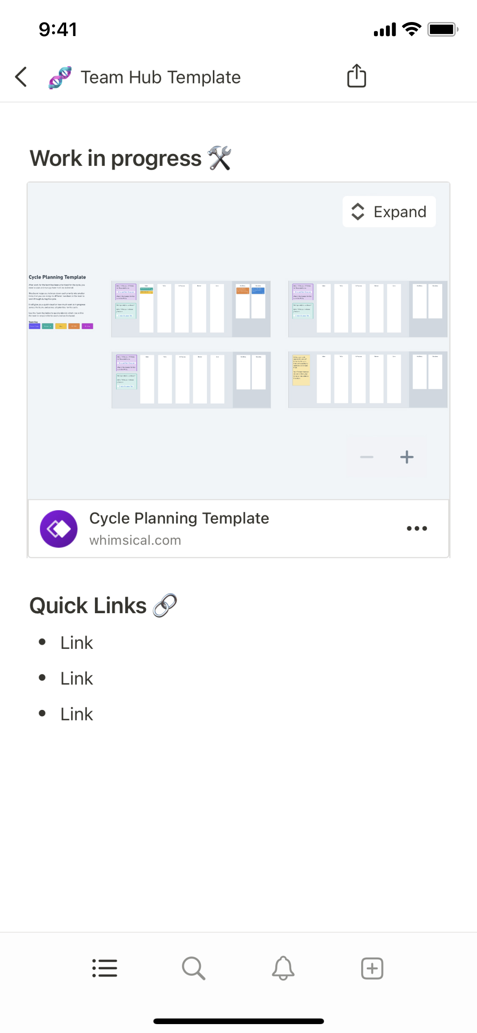Open search from the bottom bar

194,968
